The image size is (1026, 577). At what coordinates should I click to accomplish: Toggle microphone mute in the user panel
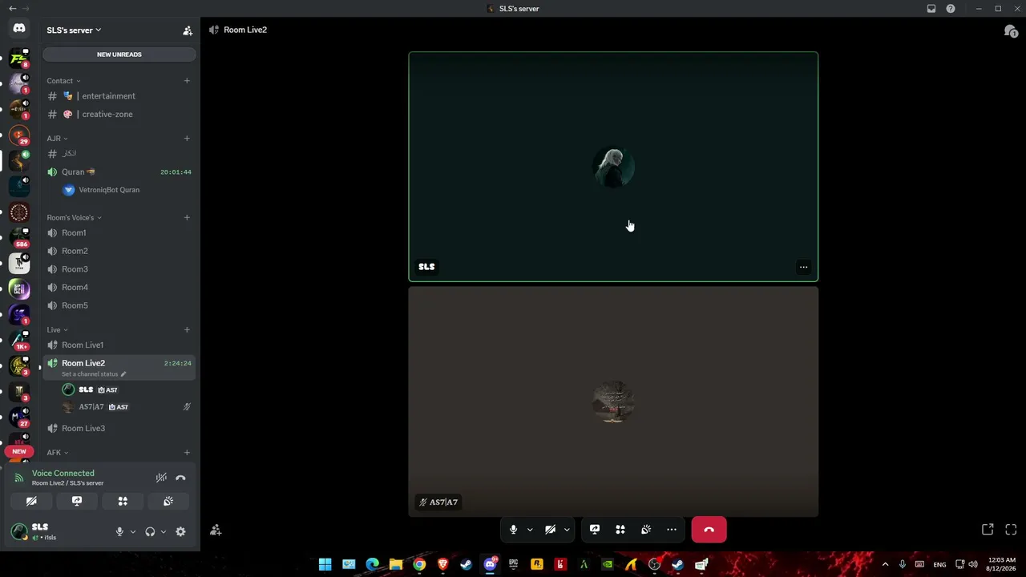pyautogui.click(x=119, y=531)
